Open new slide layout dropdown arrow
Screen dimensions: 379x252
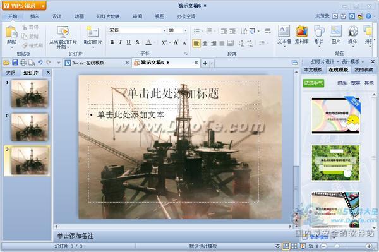point(93,47)
